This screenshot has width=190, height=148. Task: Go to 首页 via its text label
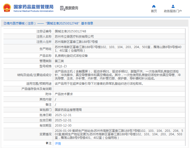click(x=154, y=11)
